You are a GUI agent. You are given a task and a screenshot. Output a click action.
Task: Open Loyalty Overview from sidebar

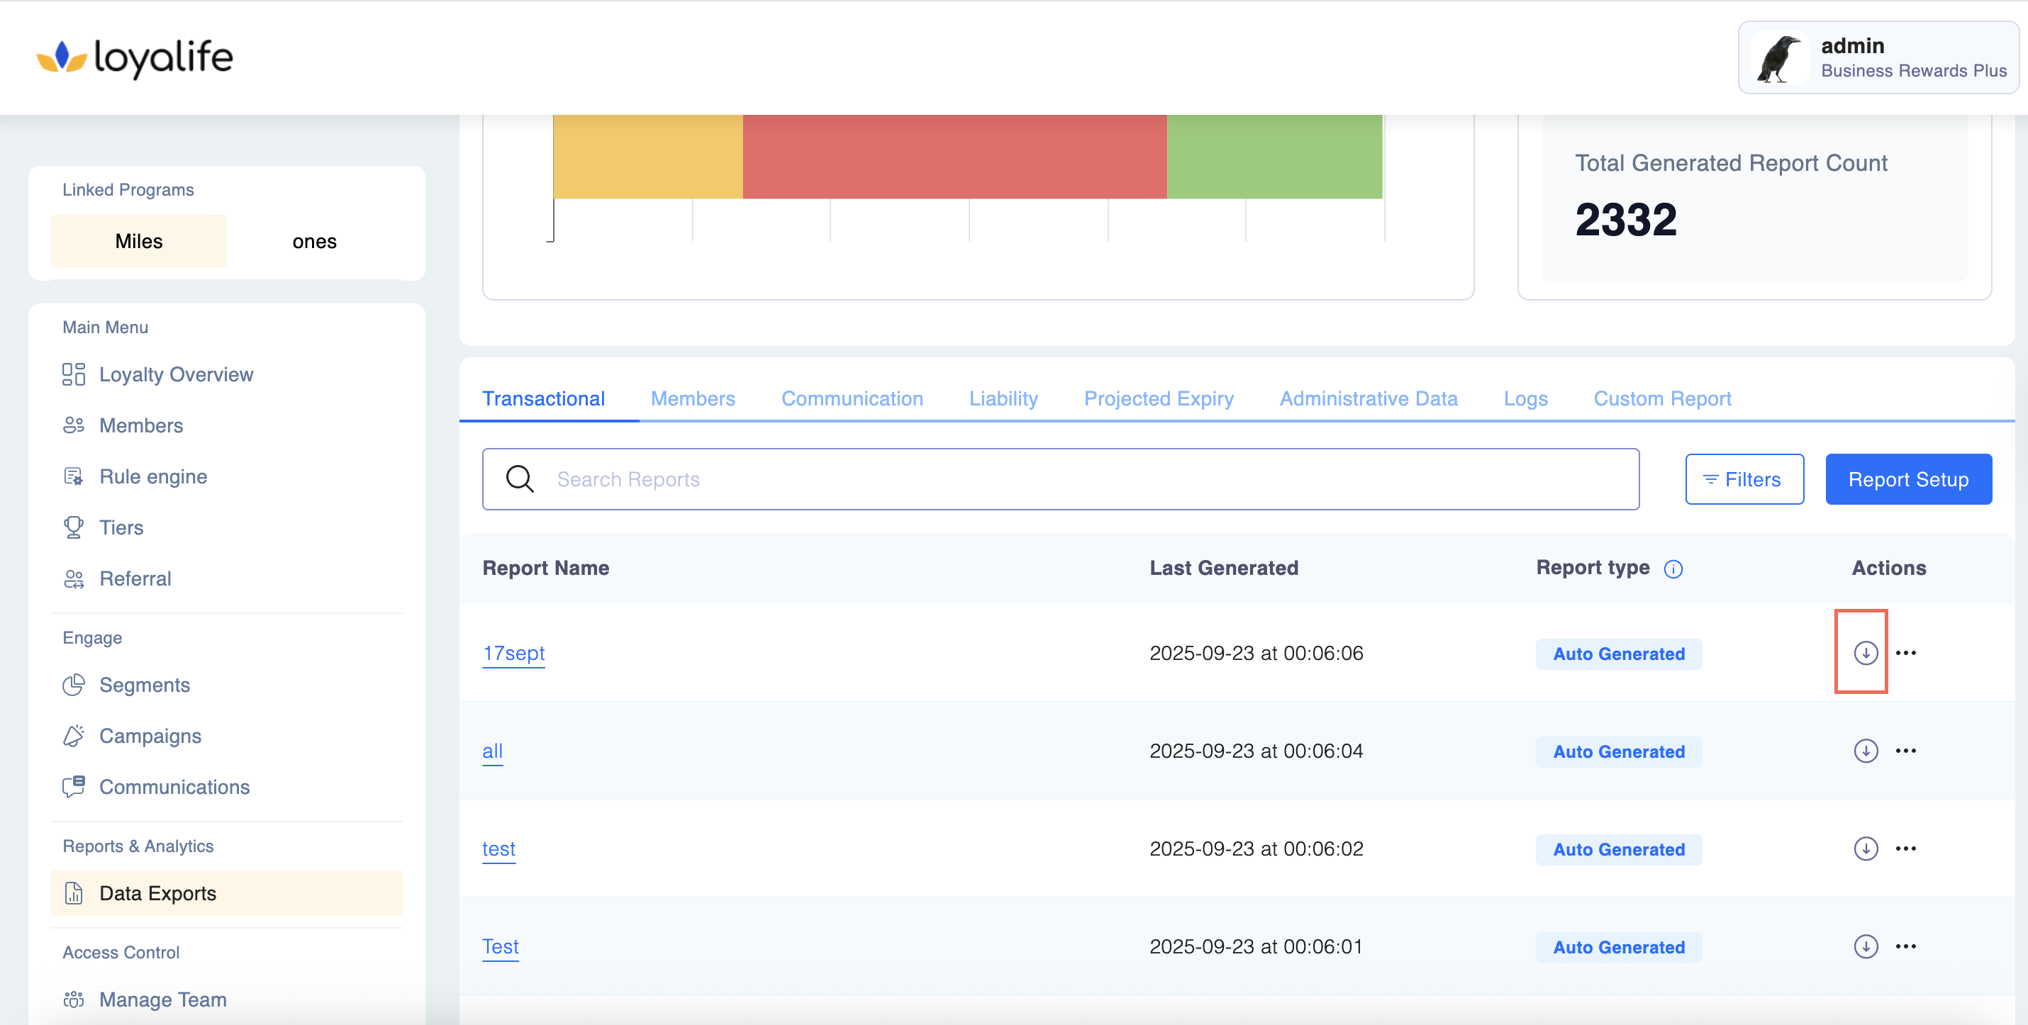(176, 374)
